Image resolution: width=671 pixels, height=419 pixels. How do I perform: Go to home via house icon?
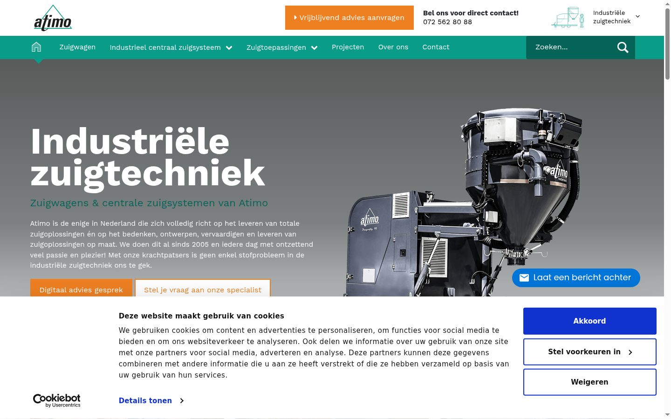36,47
